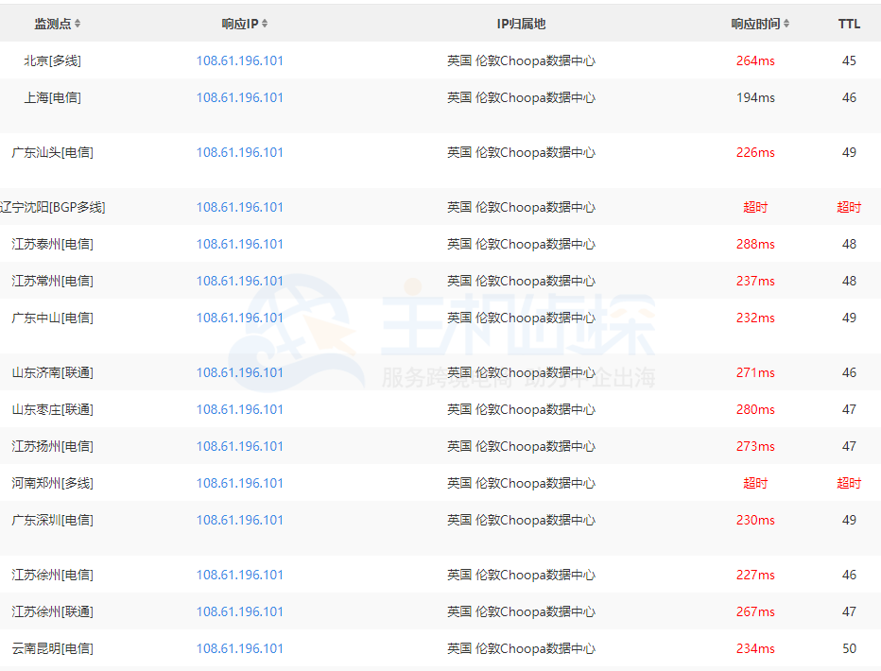This screenshot has width=881, height=671.
Task: Click the IP address for 云南昆明[电信]
Action: pyautogui.click(x=239, y=648)
